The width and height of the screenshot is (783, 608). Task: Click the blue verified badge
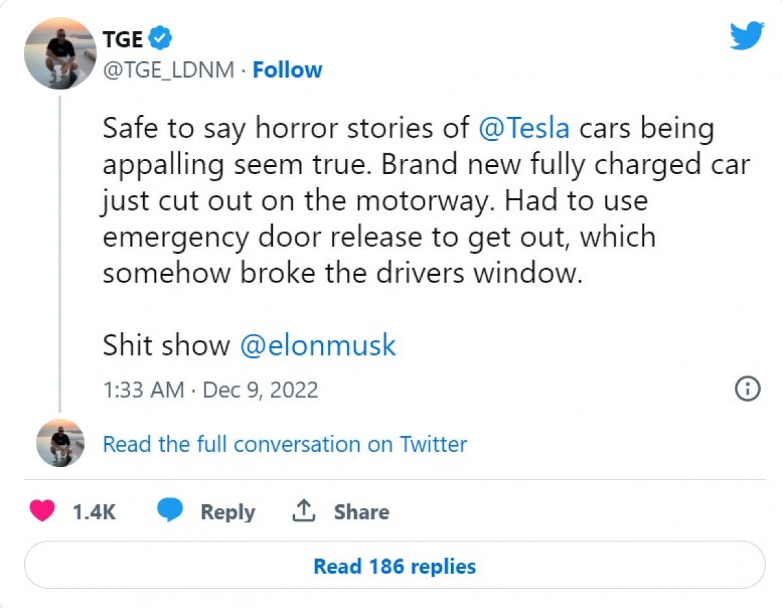tap(161, 40)
